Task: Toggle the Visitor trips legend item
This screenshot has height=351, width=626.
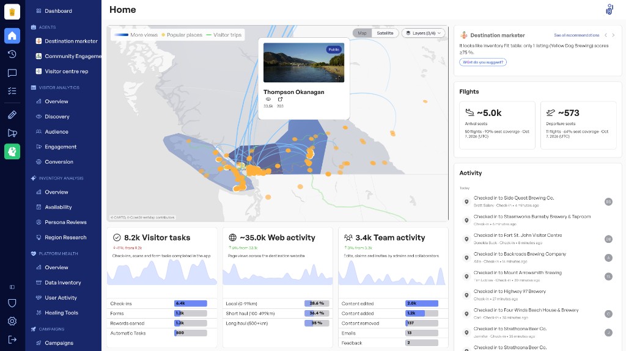Action: coord(224,35)
